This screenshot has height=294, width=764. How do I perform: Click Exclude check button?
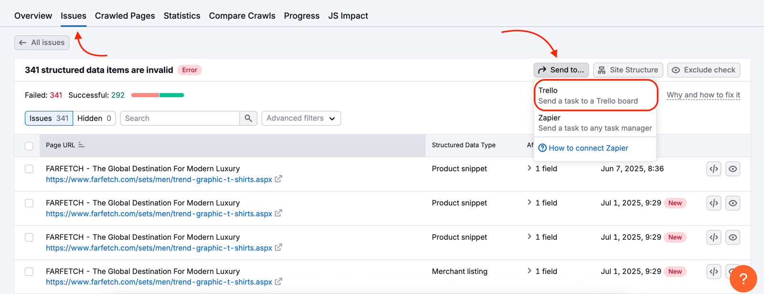point(704,70)
